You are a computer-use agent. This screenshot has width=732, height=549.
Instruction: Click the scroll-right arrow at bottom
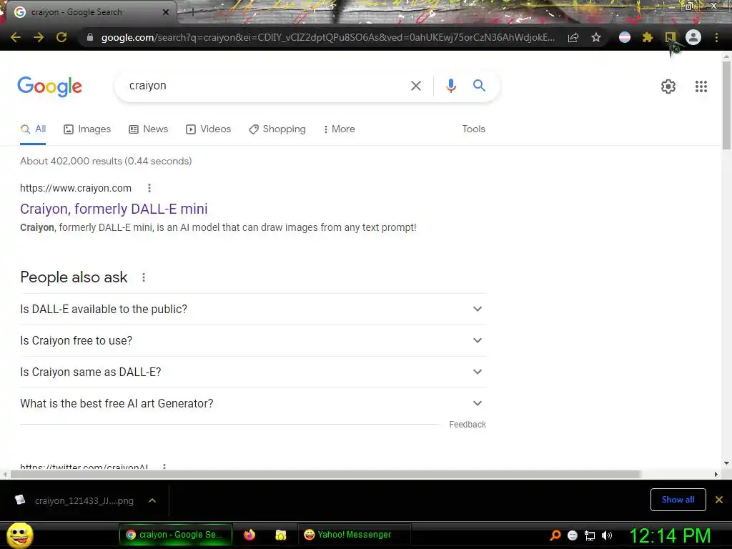(716, 475)
